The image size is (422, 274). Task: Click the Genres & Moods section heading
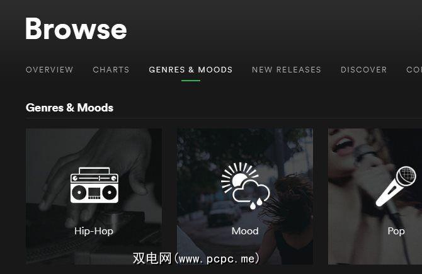(69, 108)
